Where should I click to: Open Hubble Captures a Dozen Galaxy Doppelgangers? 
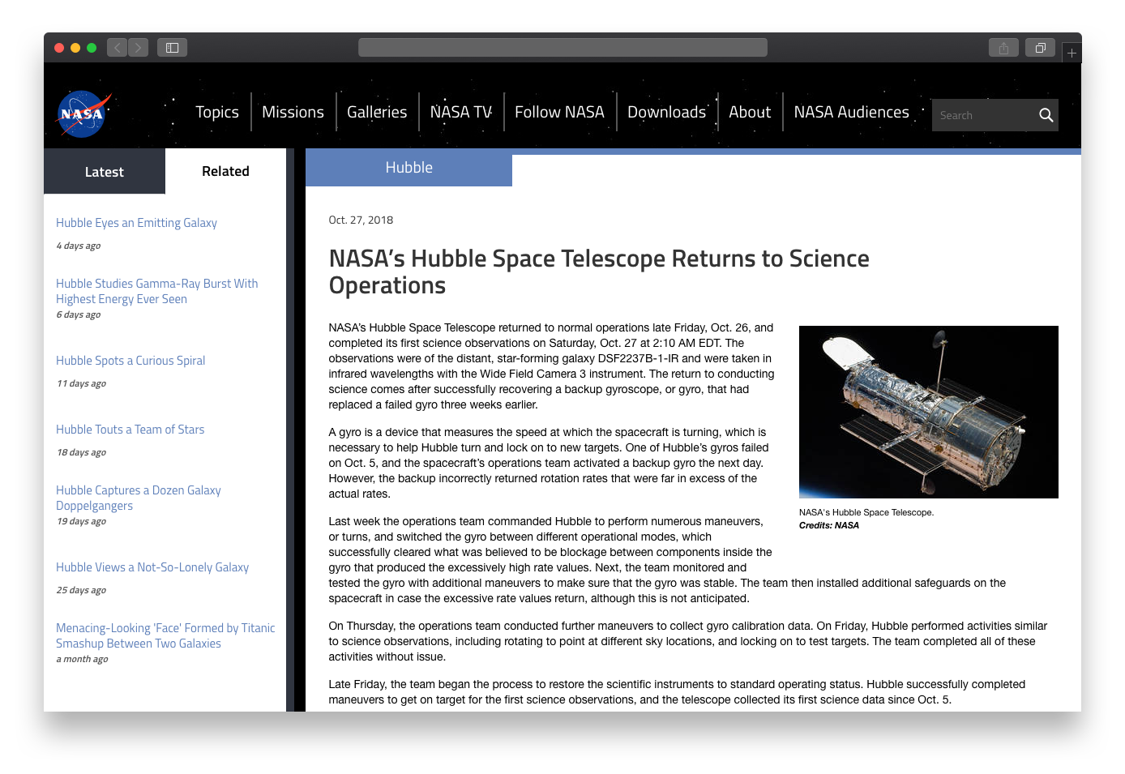coord(139,498)
